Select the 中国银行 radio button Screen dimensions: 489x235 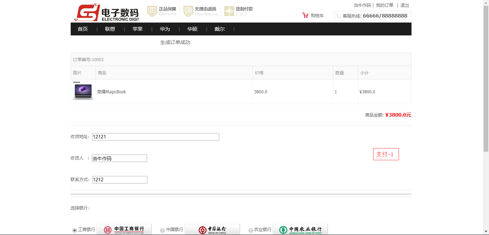[163, 230]
